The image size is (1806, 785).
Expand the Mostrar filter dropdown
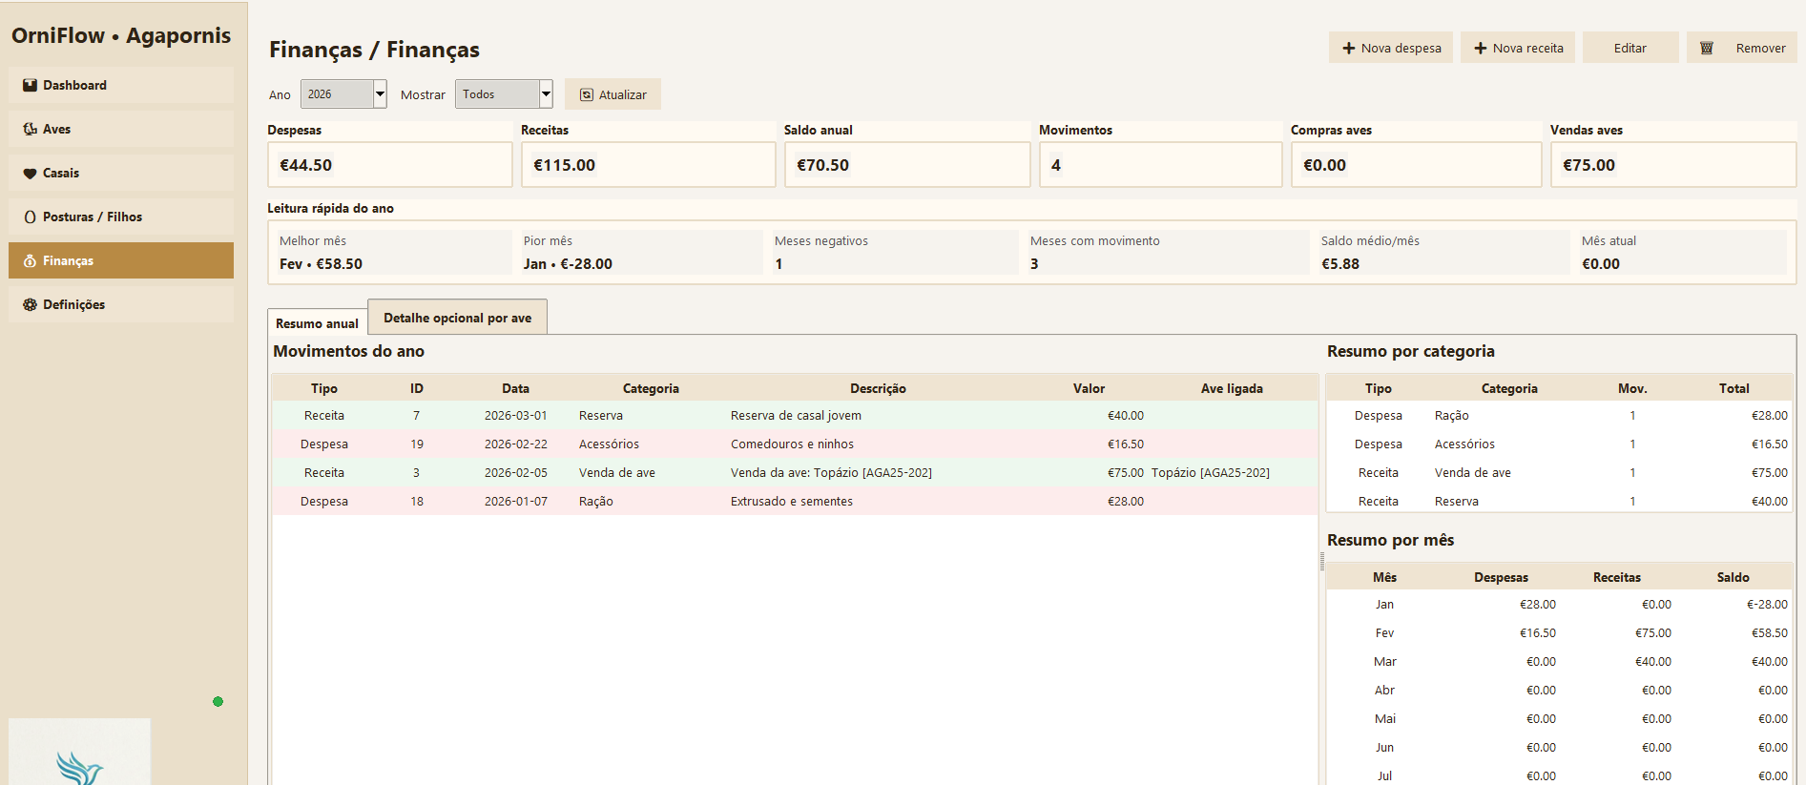pos(546,93)
